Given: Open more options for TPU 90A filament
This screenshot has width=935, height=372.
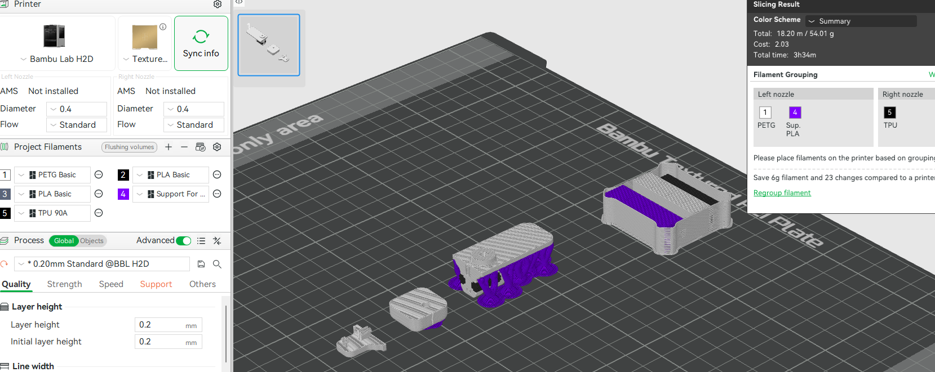Looking at the screenshot, I should coord(99,213).
